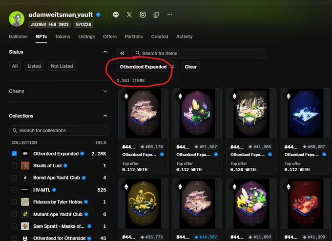Viewport: 332px width, 241px height.
Task: Check the Fidenza by Tyler Hobbs checkbox
Action: click(14, 202)
